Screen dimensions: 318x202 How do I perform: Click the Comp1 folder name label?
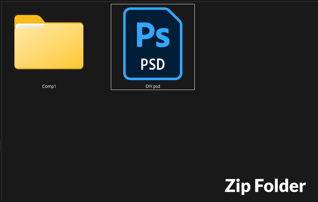(49, 86)
